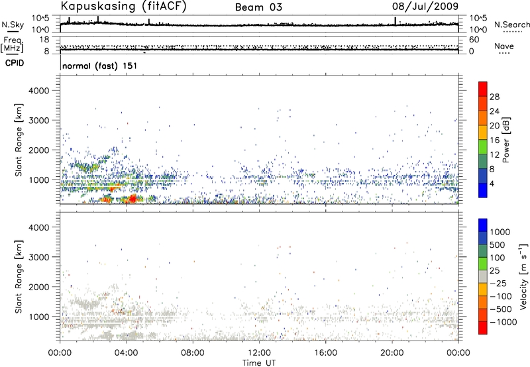Screen dimensions: 530x367
Task: Click the 'Time UT' axis label
Action: click(259, 363)
